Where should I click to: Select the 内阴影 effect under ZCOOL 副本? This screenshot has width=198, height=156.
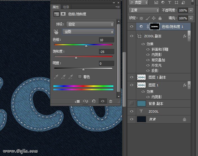[x=156, y=55]
